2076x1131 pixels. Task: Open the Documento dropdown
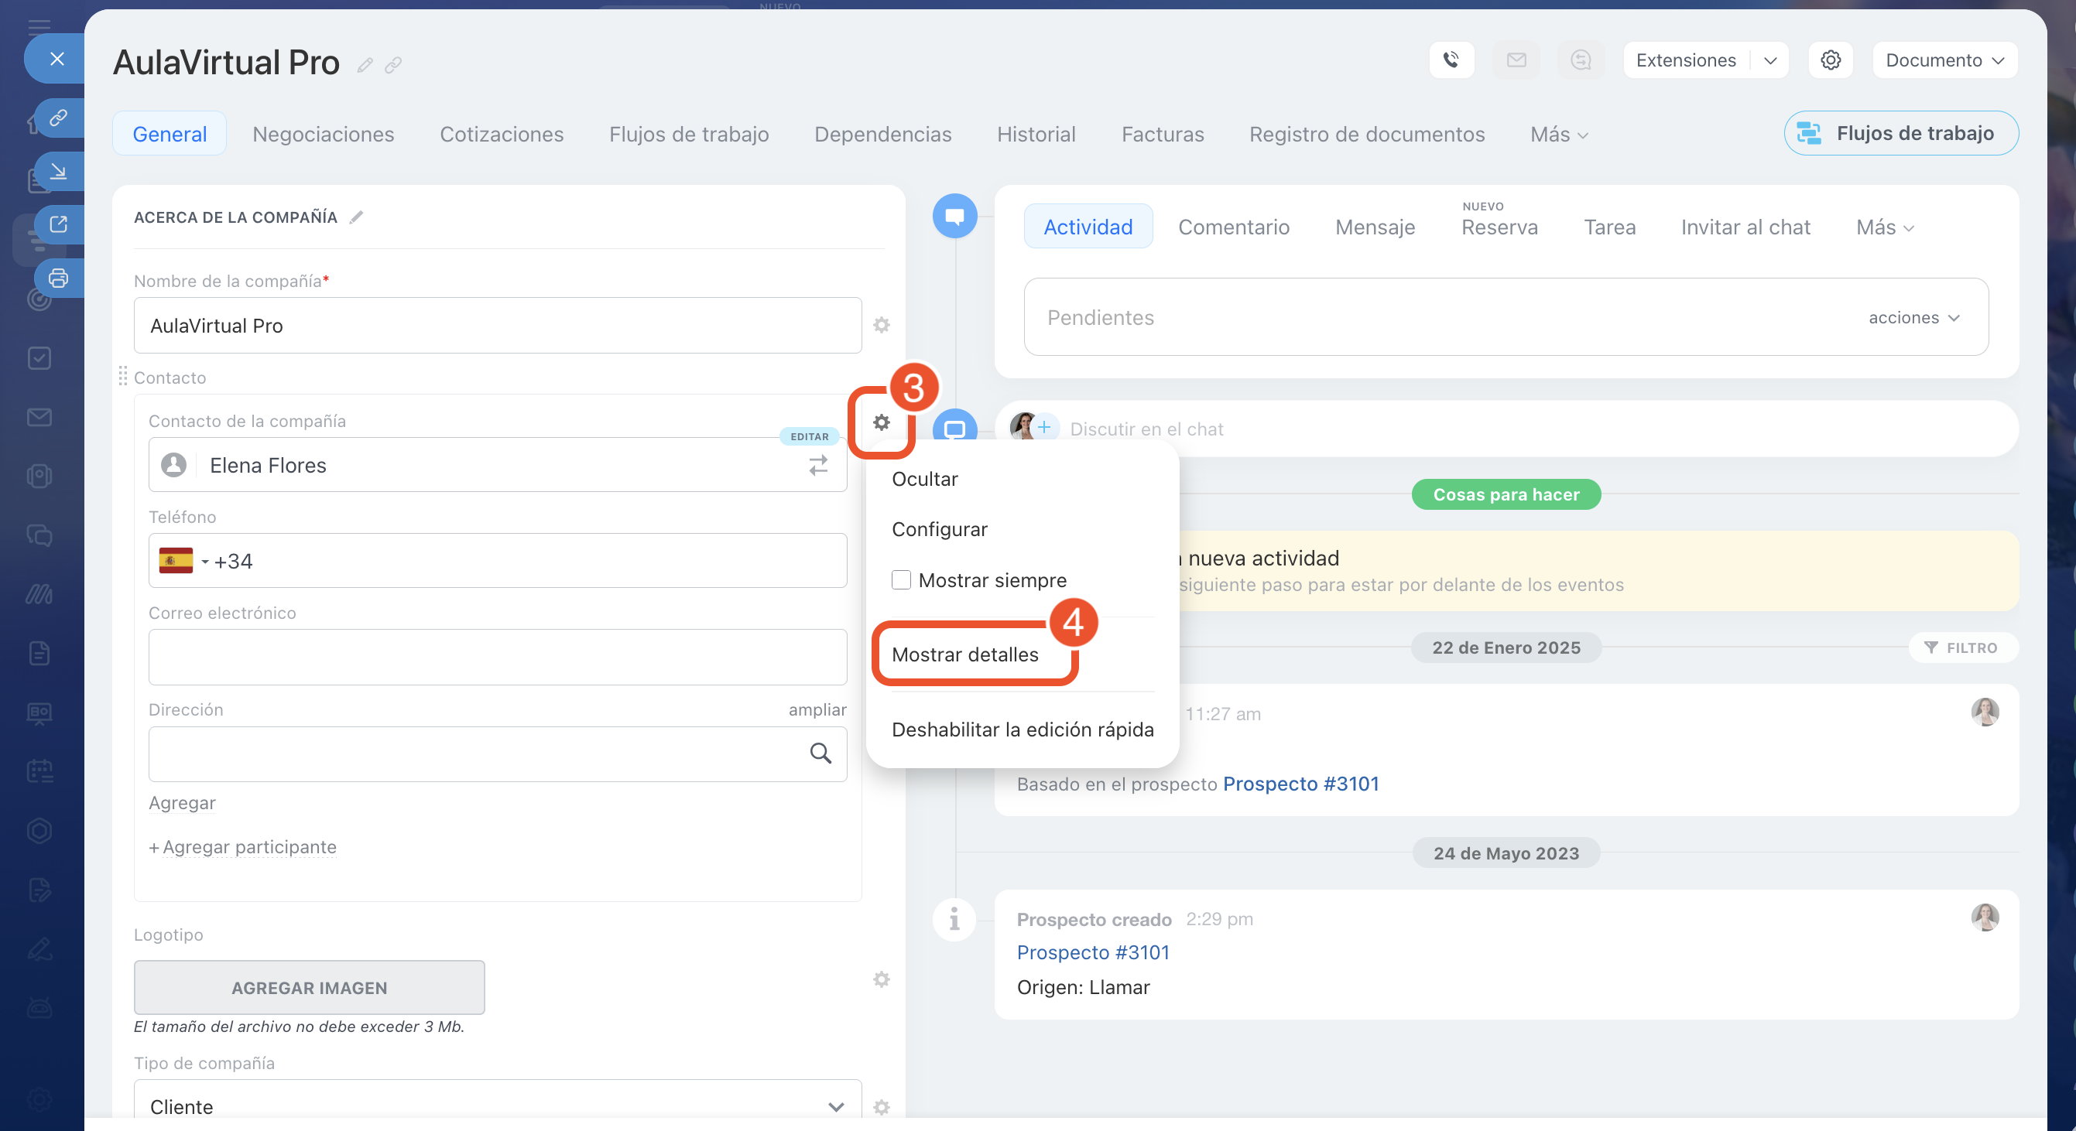[x=1944, y=60]
